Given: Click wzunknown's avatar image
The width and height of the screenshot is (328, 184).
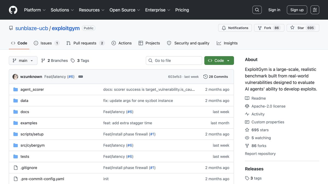Looking at the screenshot, I should (15, 77).
